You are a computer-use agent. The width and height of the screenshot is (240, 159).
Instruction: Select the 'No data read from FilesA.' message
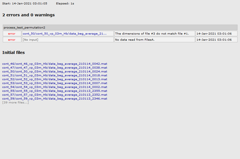155,40
